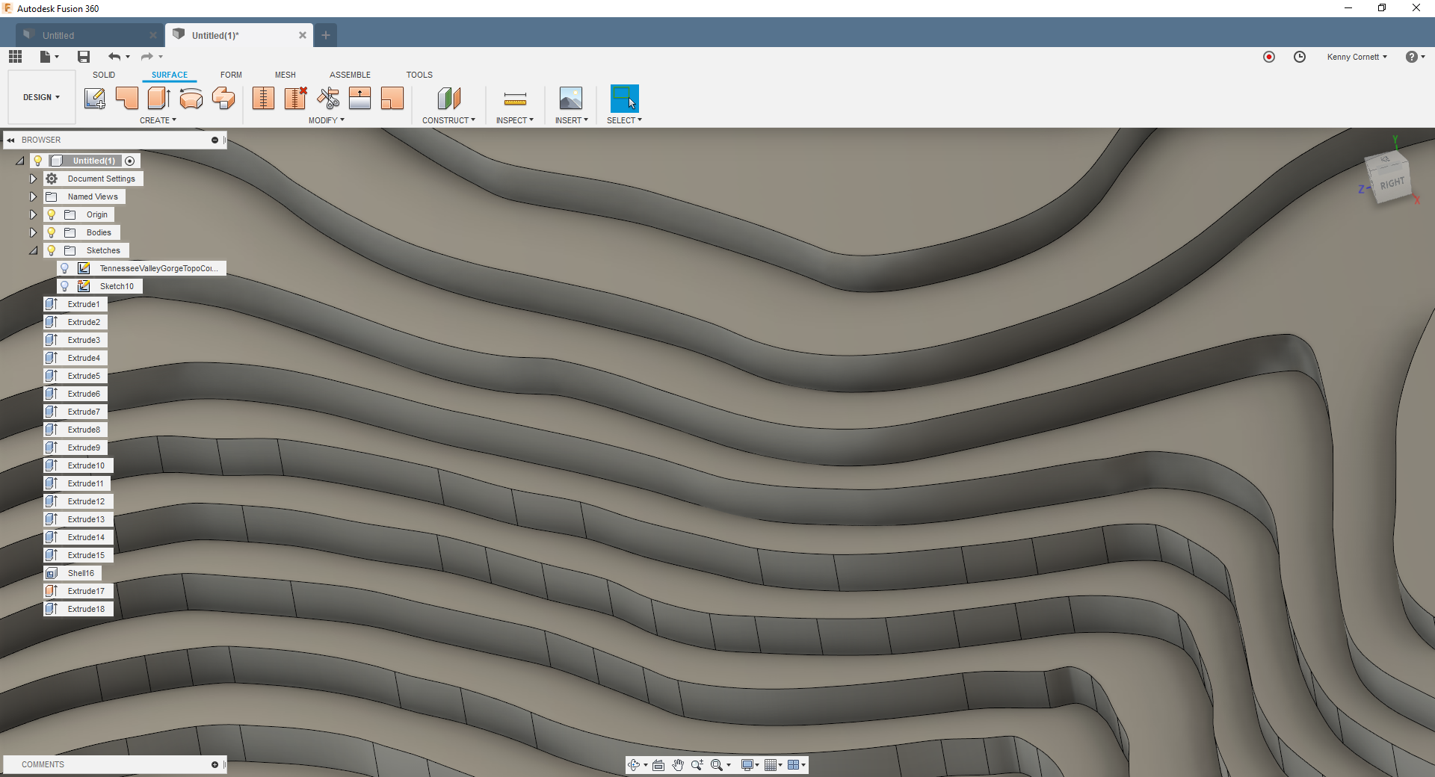Toggle visibility bulb of Origin folder
Image resolution: width=1435 pixels, height=777 pixels.
(52, 214)
